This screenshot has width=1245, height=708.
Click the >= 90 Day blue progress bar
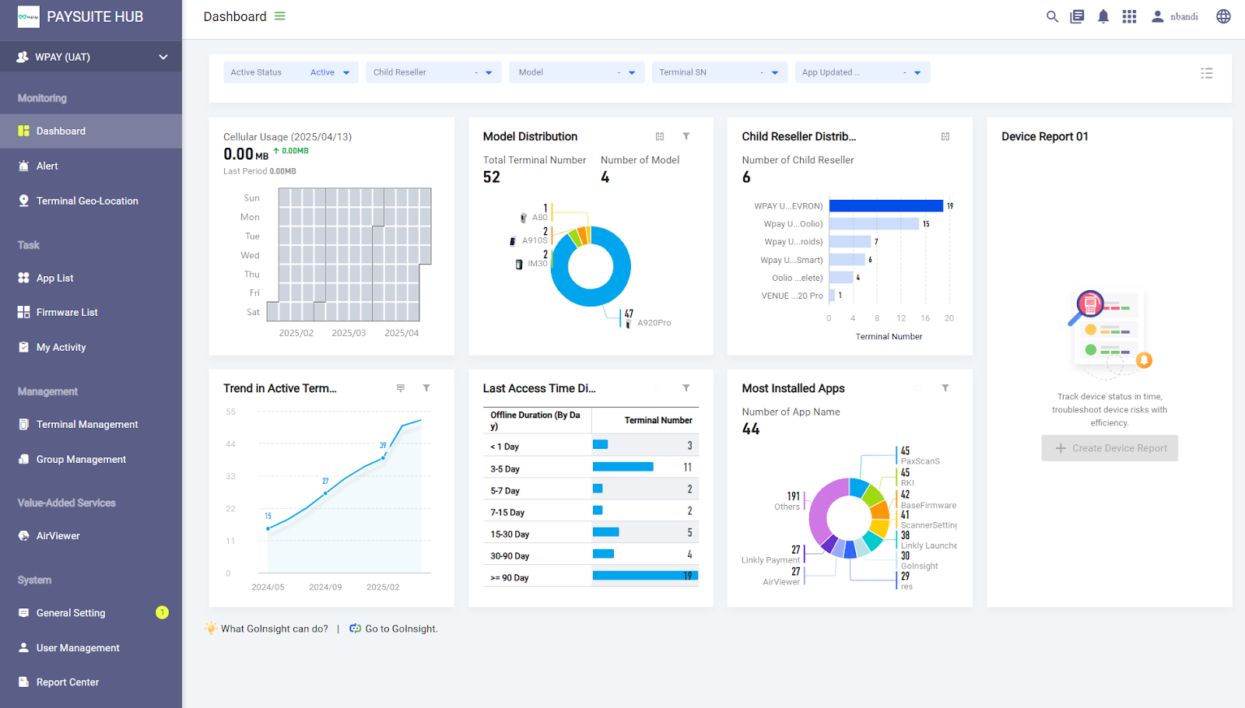(645, 576)
